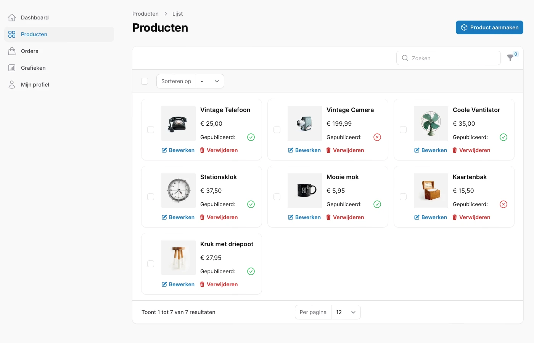Go to Producten in the sidebar
Viewport: 534px width, 343px height.
click(x=34, y=34)
